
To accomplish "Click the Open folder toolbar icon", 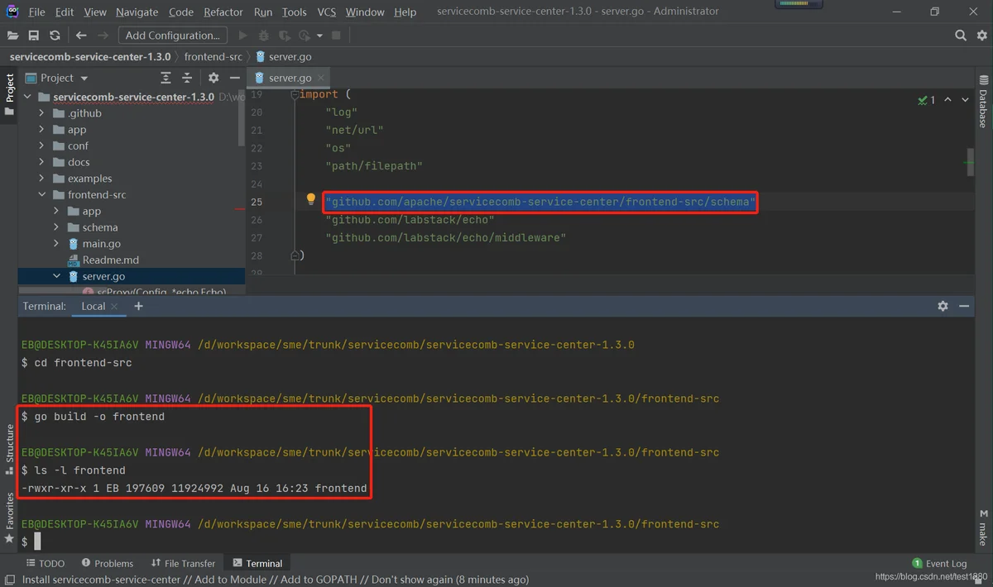I will pyautogui.click(x=12, y=36).
